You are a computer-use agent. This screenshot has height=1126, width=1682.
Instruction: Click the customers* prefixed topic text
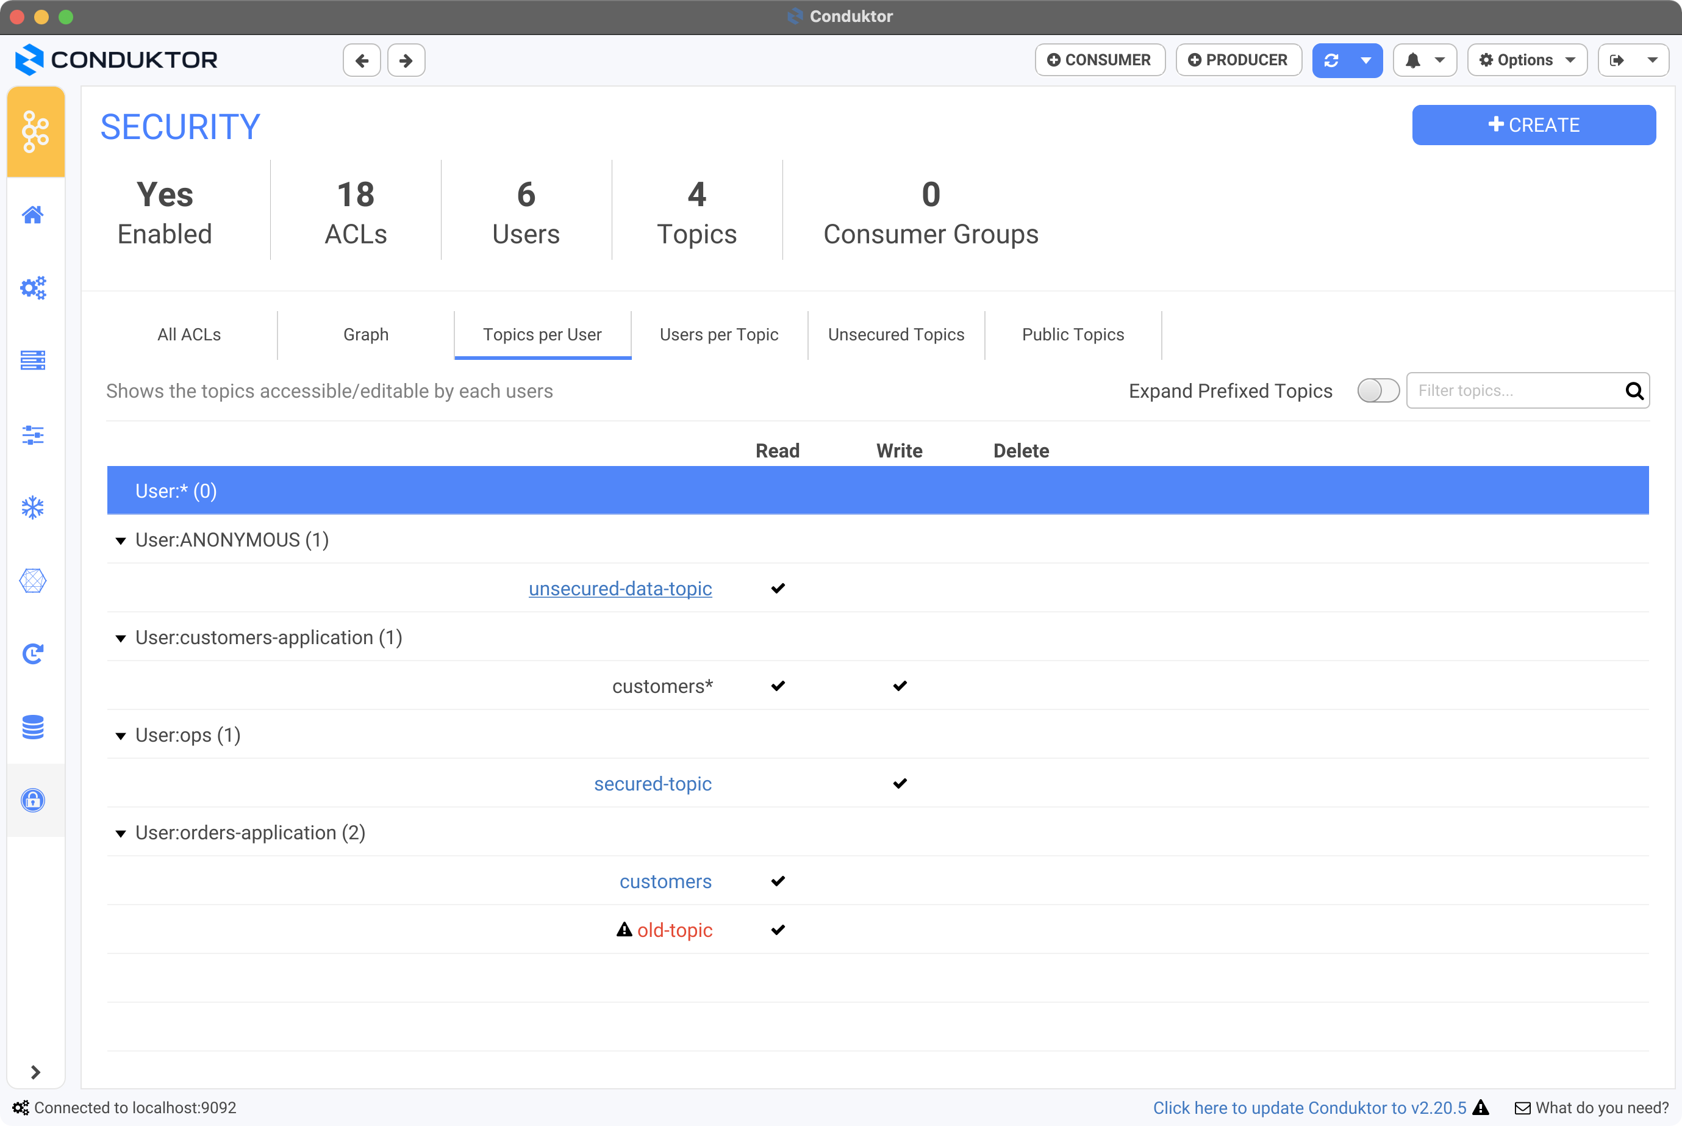662,686
